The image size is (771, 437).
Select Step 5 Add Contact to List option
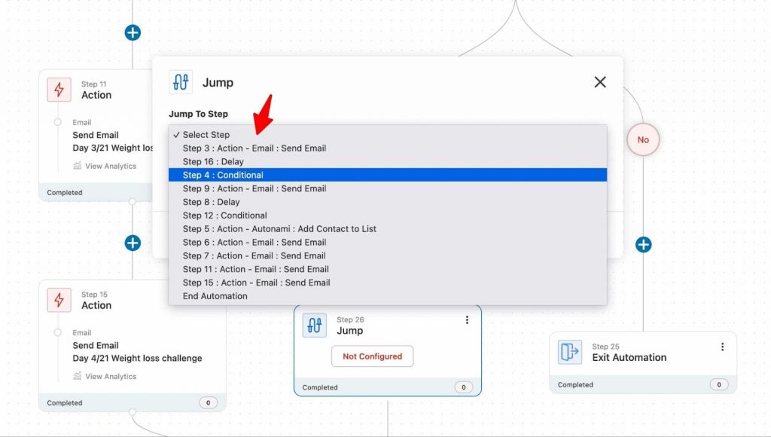[x=388, y=229]
